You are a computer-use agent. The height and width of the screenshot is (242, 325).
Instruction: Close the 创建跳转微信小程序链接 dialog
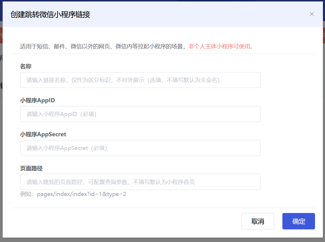312,14
